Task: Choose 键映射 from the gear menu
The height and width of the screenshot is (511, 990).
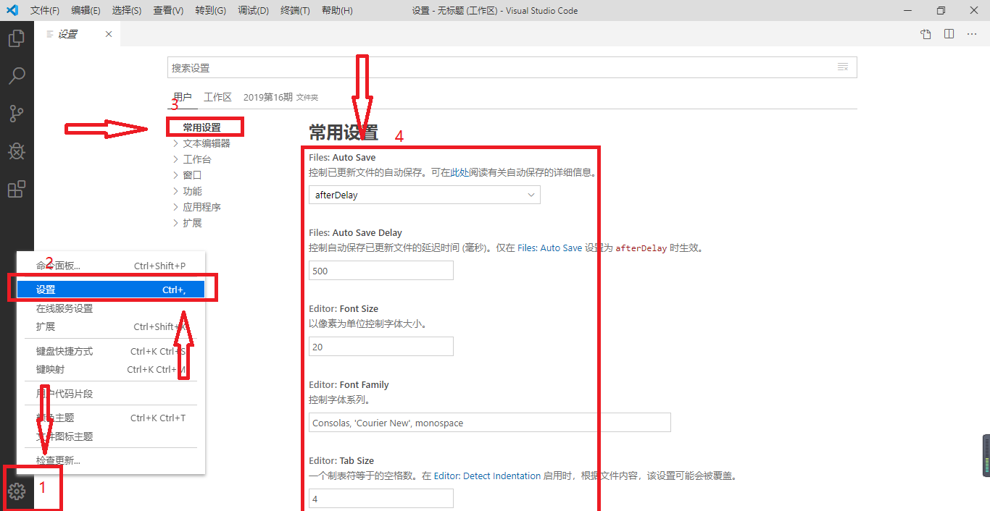Action: (x=111, y=369)
